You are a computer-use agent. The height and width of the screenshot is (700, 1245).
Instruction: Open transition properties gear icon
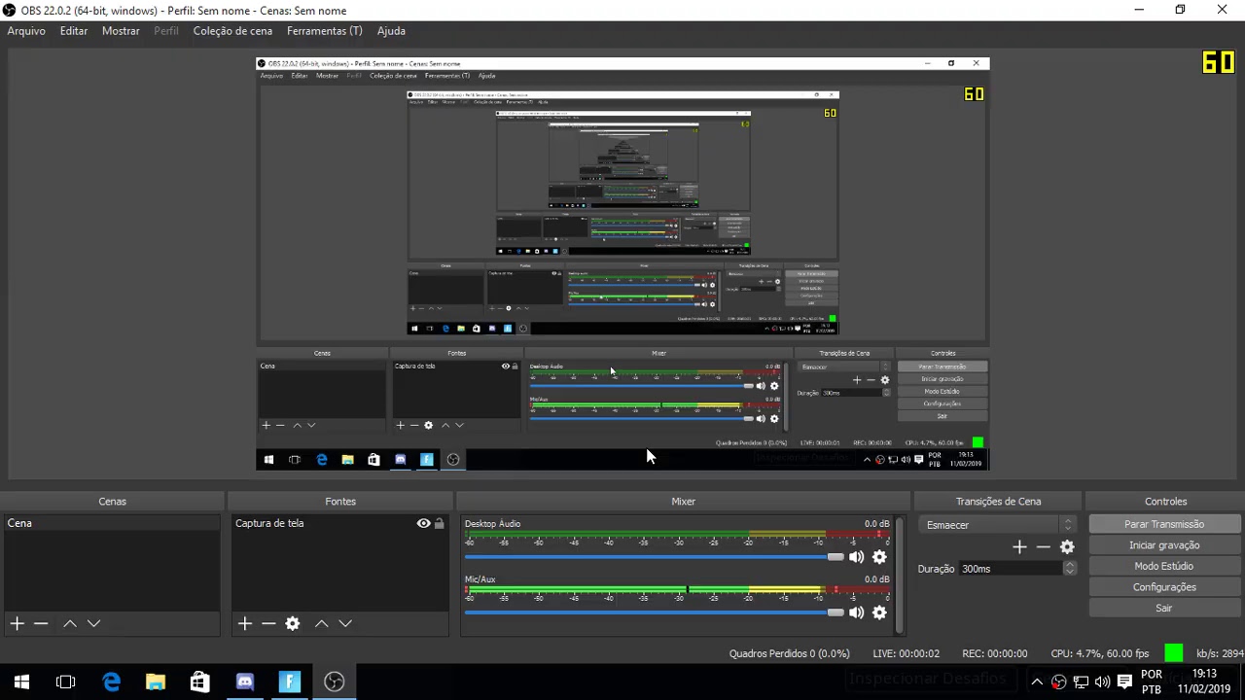1067,547
